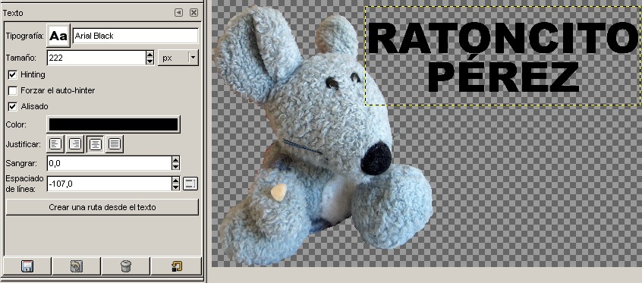
Task: Click the RATONCITO text on canvas
Action: click(505, 38)
